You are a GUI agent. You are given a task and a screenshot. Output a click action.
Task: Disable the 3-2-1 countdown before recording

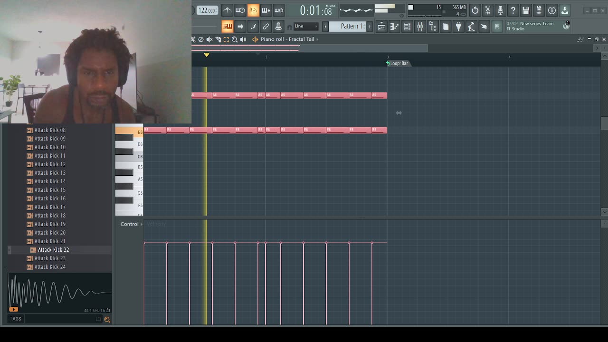[253, 10]
